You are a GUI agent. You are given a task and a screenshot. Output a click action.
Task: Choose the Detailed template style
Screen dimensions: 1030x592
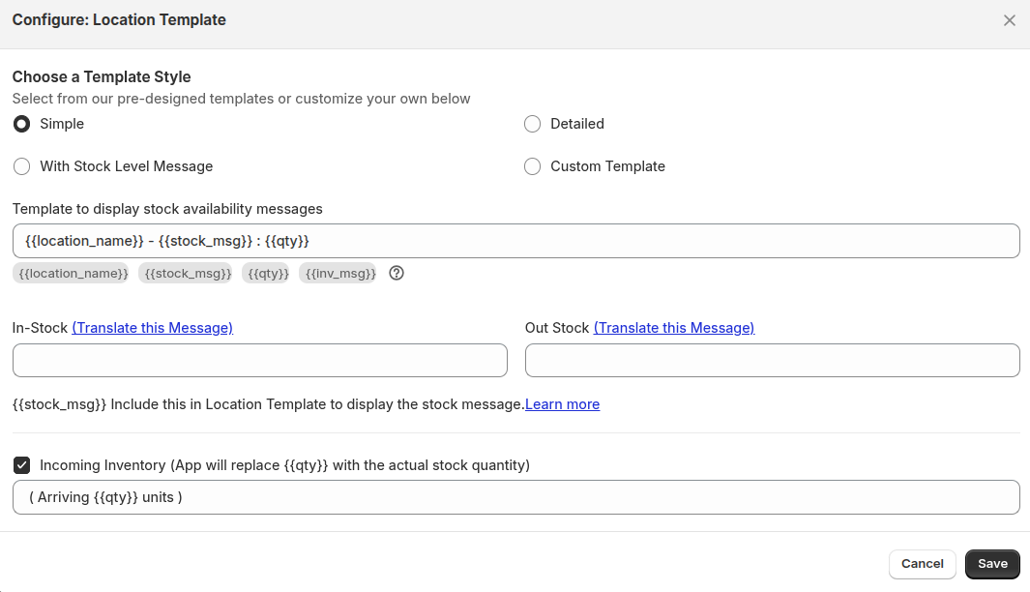click(532, 124)
